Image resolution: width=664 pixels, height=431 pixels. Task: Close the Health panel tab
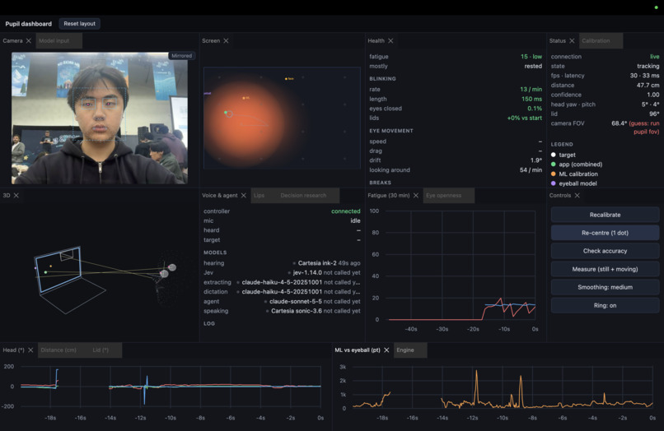coord(390,40)
